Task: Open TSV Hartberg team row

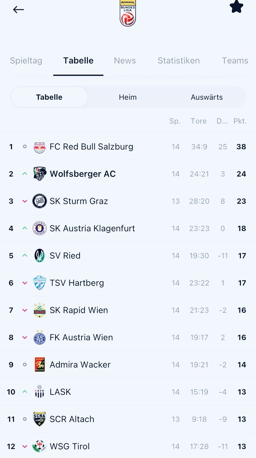Action: [x=128, y=283]
